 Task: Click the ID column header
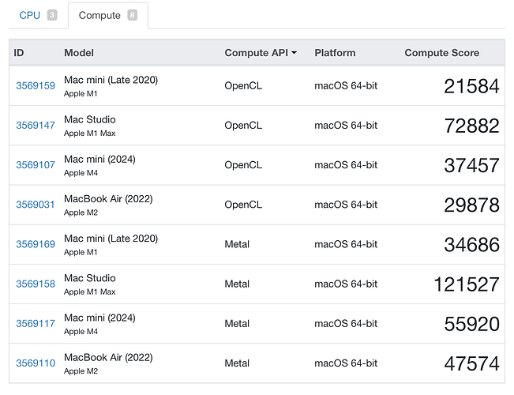(19, 53)
